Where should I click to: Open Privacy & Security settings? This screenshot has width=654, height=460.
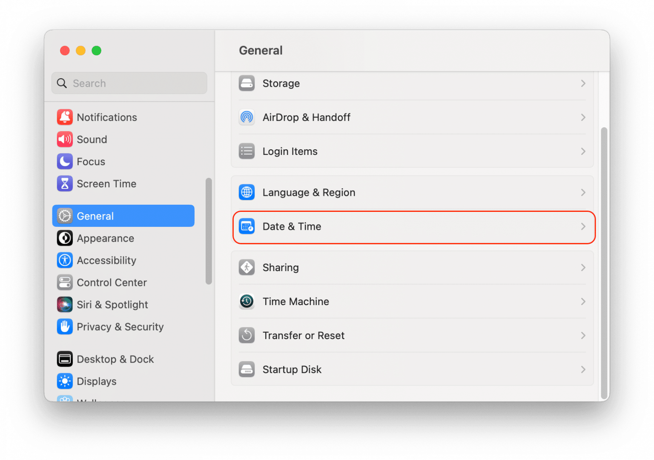(x=120, y=326)
